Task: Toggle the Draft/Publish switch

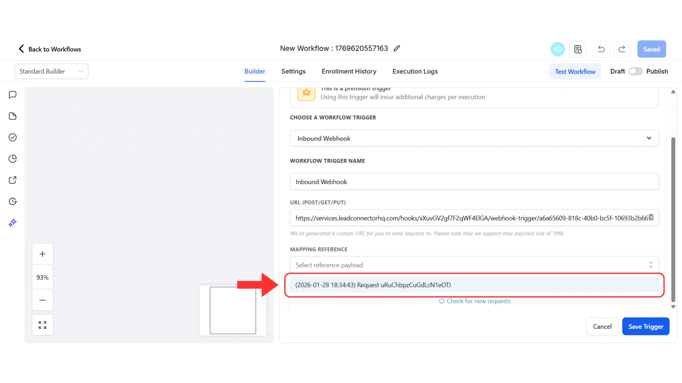Action: [x=635, y=71]
